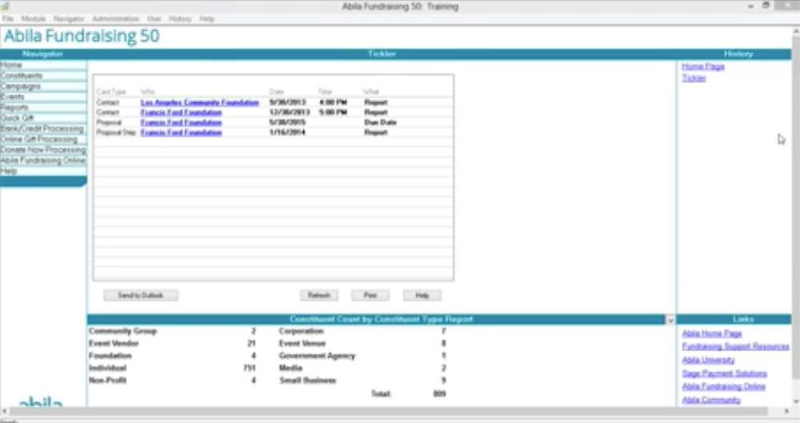Select Campaigns in the Navigator panel
Viewport: 800px width, 423px height.
click(43, 86)
